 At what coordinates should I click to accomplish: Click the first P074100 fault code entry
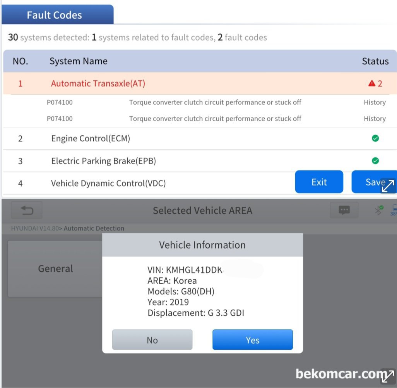coord(60,102)
